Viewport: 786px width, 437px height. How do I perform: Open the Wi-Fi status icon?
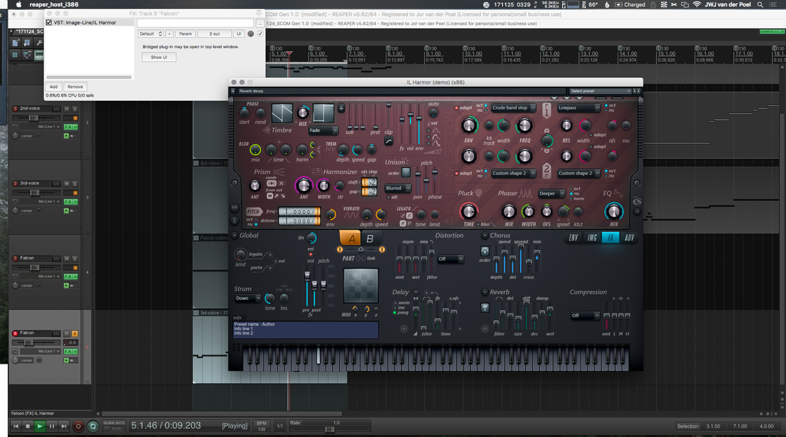(x=696, y=5)
